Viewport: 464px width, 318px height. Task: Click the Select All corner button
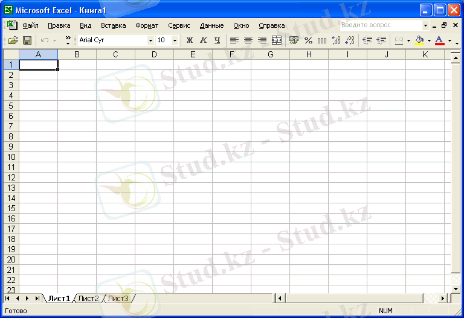click(x=11, y=54)
